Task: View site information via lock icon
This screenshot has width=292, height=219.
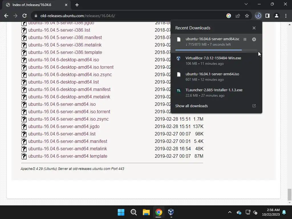Action: click(x=36, y=16)
